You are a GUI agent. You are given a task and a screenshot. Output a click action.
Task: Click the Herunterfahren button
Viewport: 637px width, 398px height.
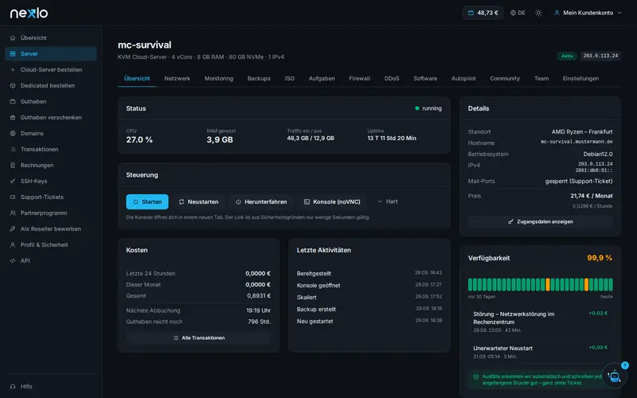(261, 201)
